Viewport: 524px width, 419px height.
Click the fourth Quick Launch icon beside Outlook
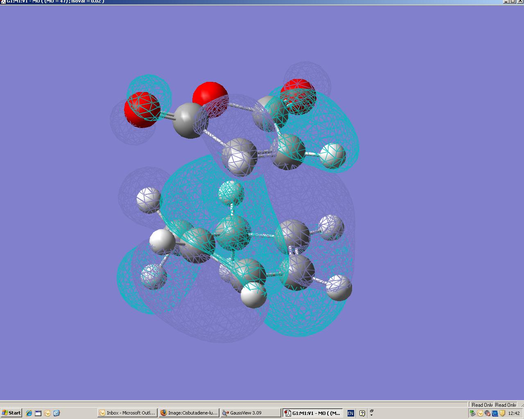[x=56, y=413]
